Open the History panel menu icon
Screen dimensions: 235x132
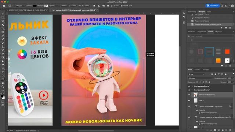click(x=234, y=11)
